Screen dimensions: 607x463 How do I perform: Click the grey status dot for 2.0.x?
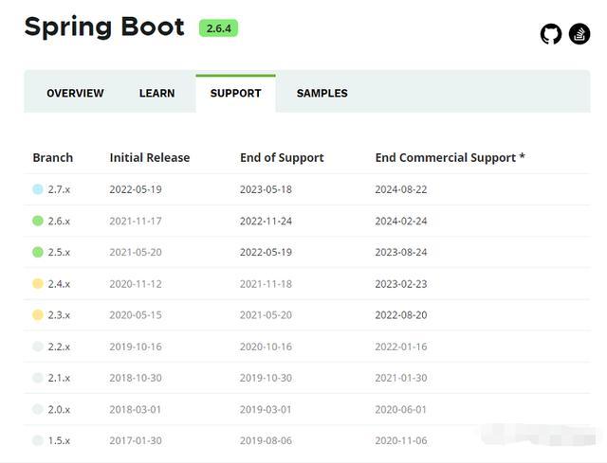point(38,409)
